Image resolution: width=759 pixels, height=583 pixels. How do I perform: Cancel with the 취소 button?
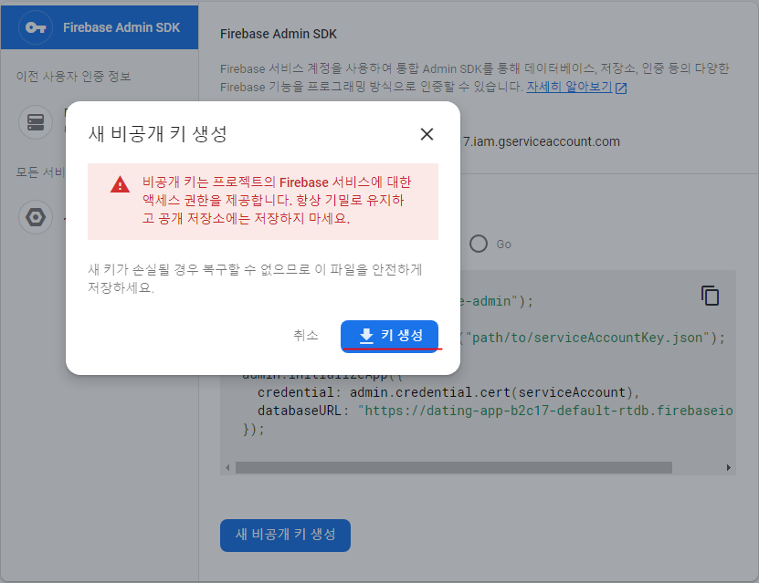[x=306, y=335]
